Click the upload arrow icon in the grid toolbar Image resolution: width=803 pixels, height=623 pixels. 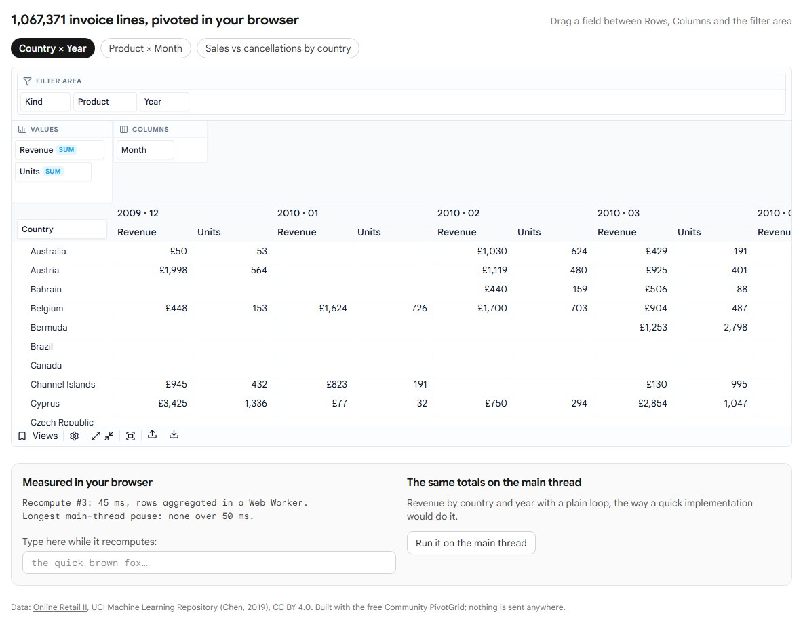click(x=152, y=435)
